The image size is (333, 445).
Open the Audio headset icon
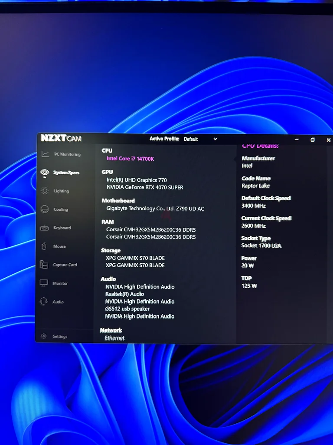pyautogui.click(x=44, y=302)
